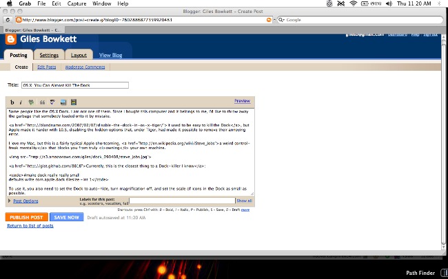Reload the page with the browser refresh button
Screen dimensions: 448x279
(8, 20)
